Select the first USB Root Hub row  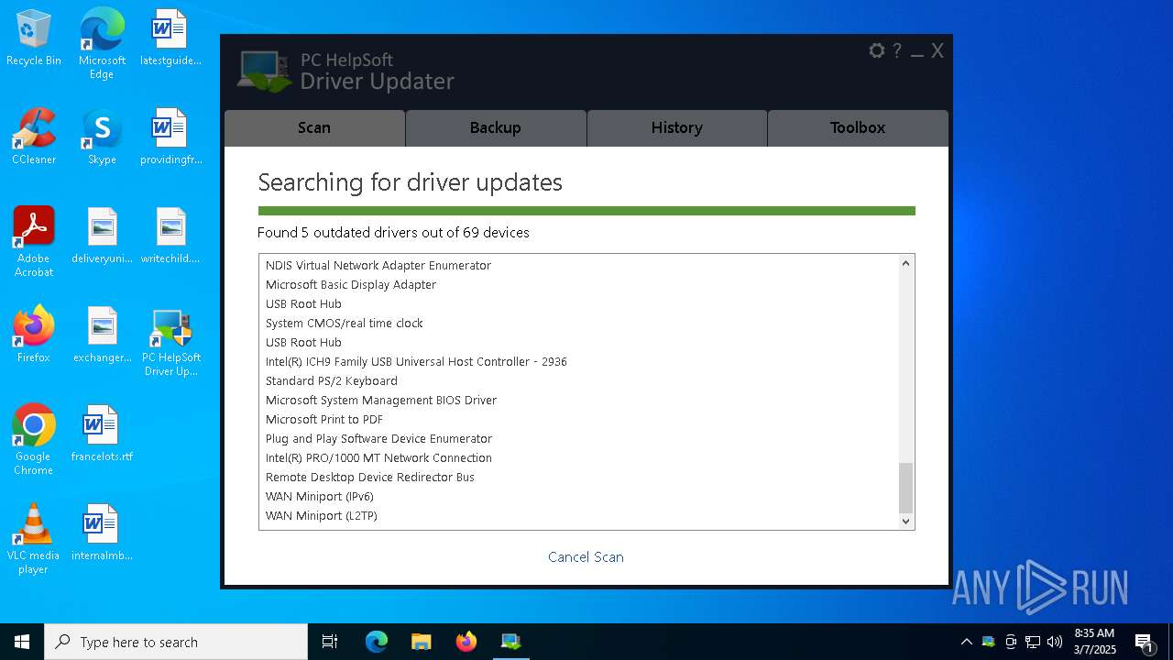point(578,303)
